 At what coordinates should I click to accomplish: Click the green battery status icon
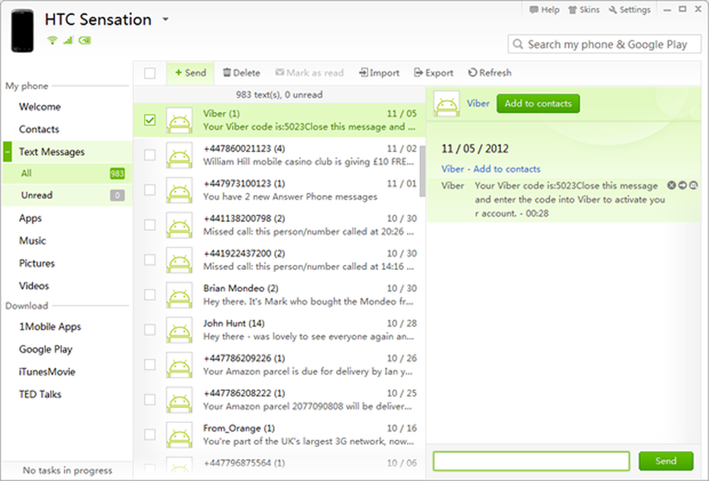pyautogui.click(x=84, y=40)
